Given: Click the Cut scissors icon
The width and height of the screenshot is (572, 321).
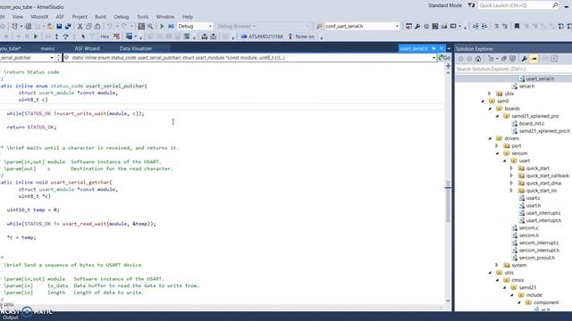Looking at the screenshot, I should [x=80, y=26].
